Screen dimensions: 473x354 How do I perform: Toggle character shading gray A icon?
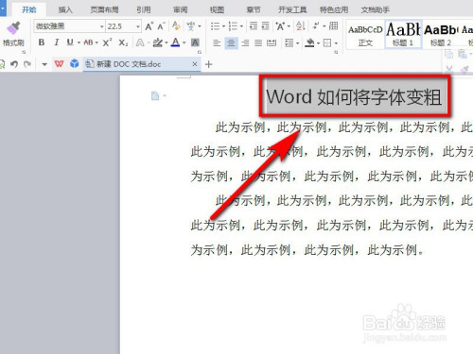coord(195,42)
